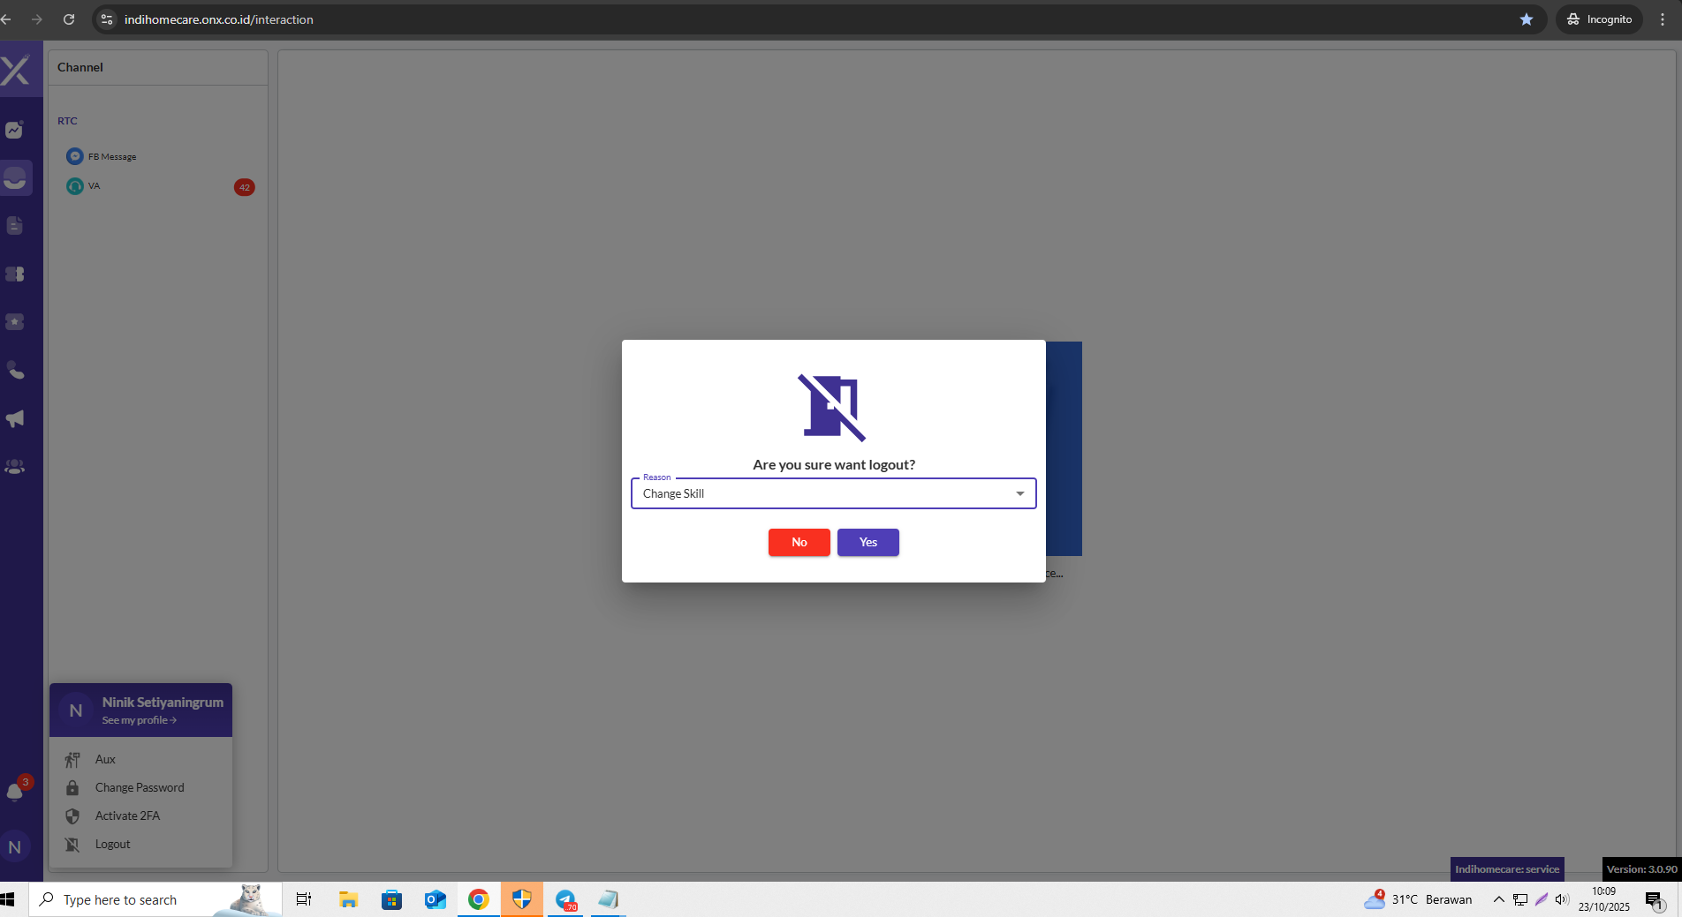
Task: Click See my profile link
Action: [140, 720]
